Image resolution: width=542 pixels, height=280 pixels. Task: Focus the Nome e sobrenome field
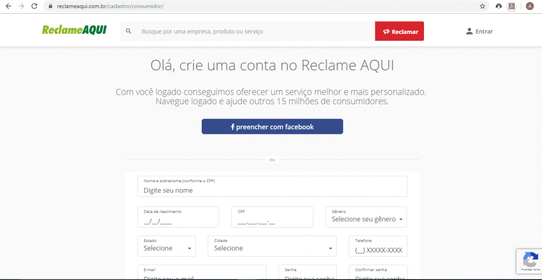[x=273, y=186]
